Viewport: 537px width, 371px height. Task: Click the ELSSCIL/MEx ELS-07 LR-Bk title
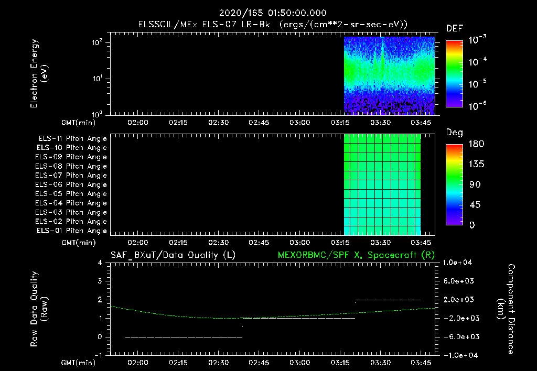(x=204, y=25)
